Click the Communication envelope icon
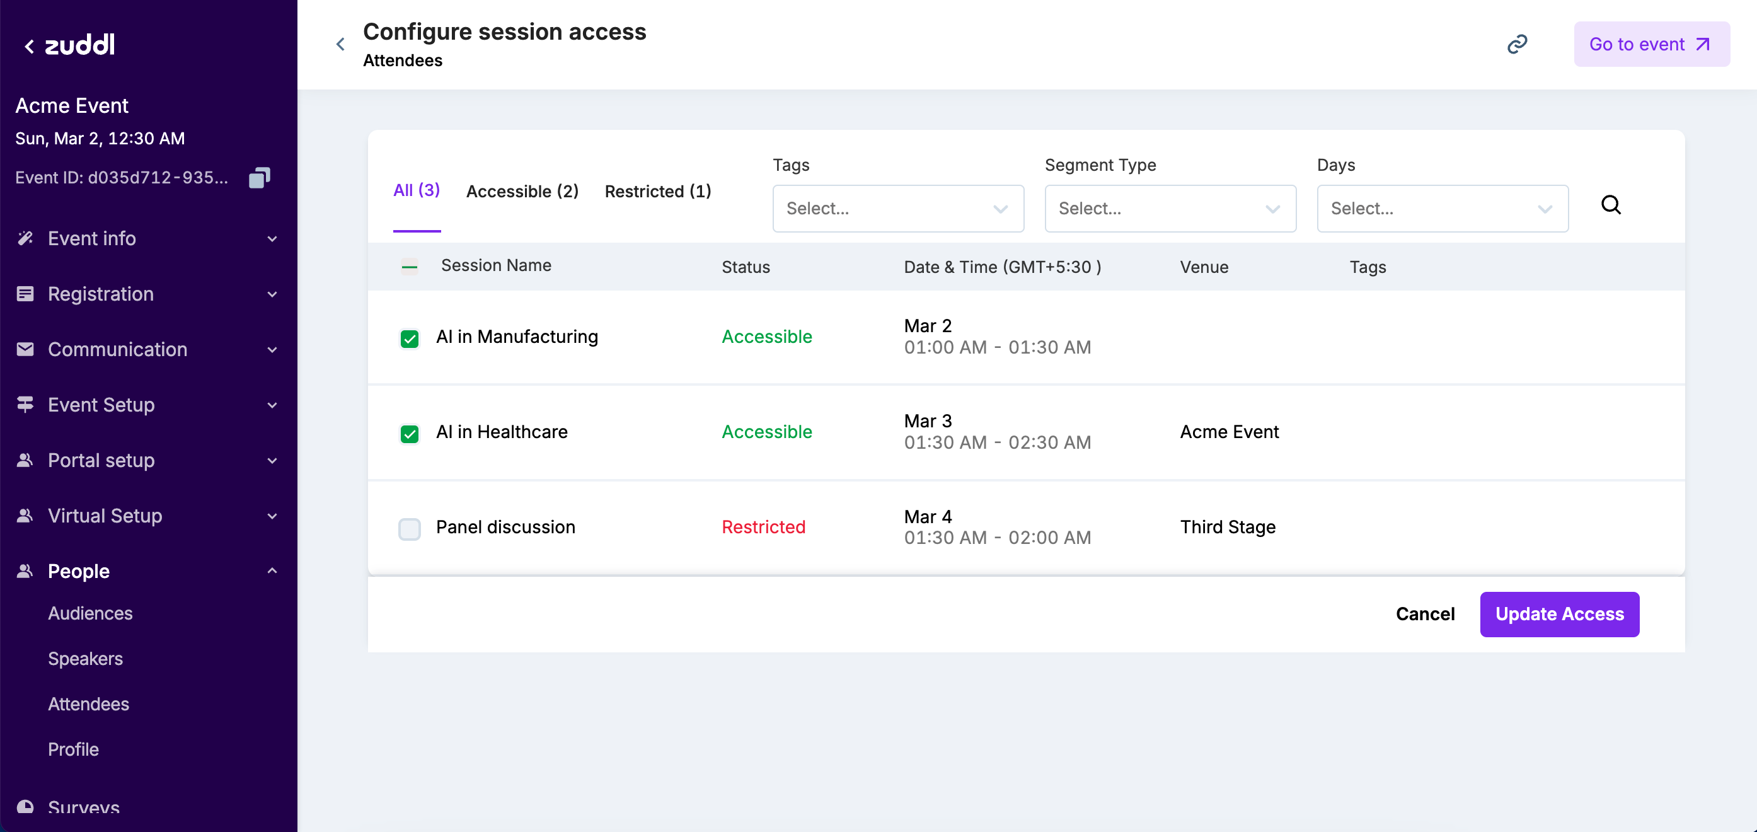Viewport: 1757px width, 832px height. 25,349
